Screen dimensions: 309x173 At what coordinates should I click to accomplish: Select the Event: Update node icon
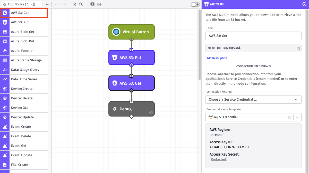click(5, 155)
